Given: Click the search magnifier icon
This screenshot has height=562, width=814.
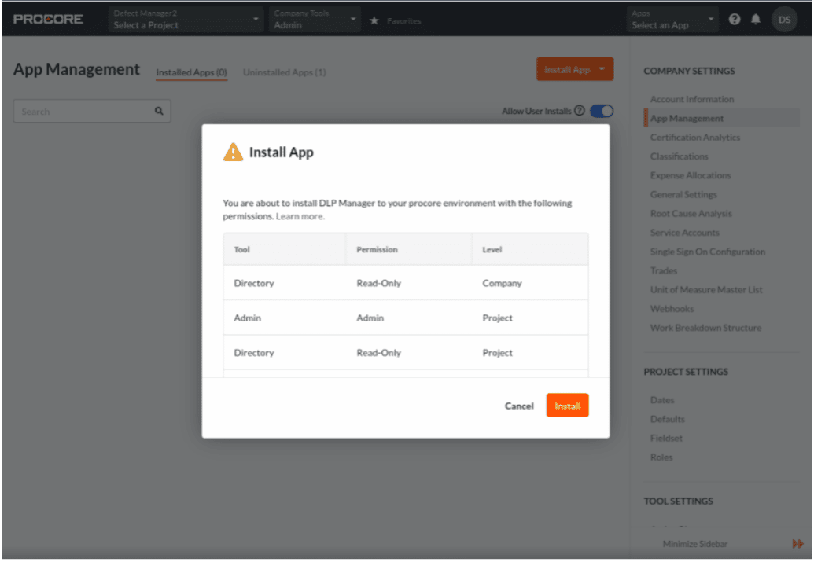Looking at the screenshot, I should (159, 111).
